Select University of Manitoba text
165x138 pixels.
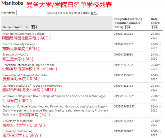[18, 121]
